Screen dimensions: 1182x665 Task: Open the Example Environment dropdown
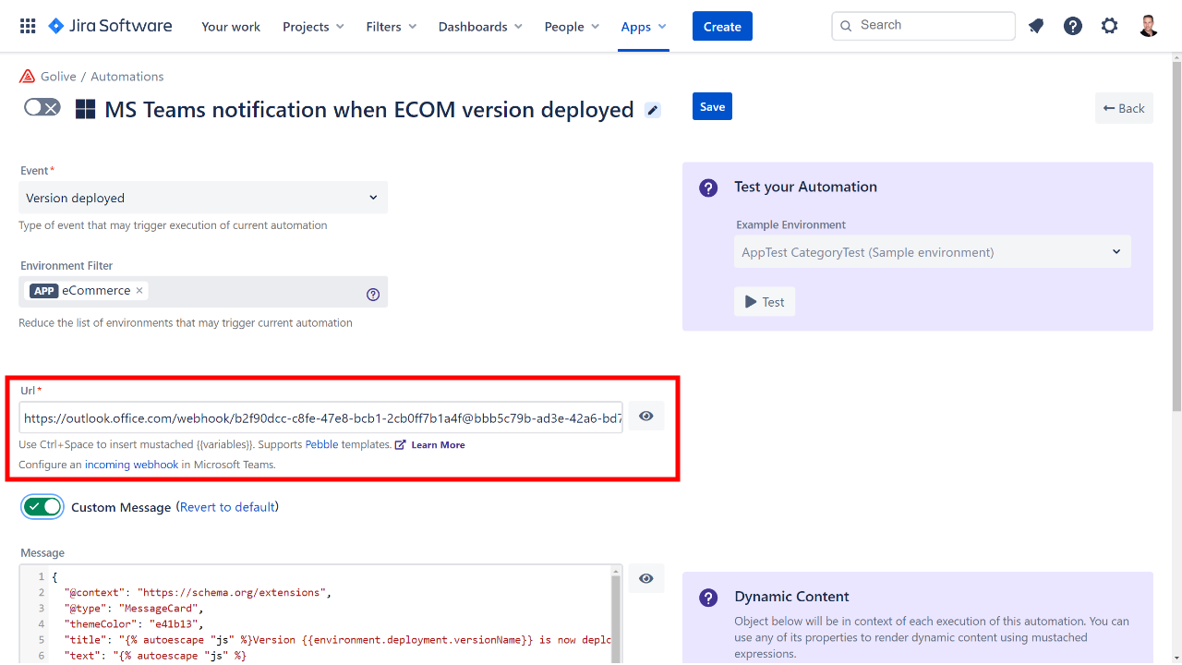point(932,252)
